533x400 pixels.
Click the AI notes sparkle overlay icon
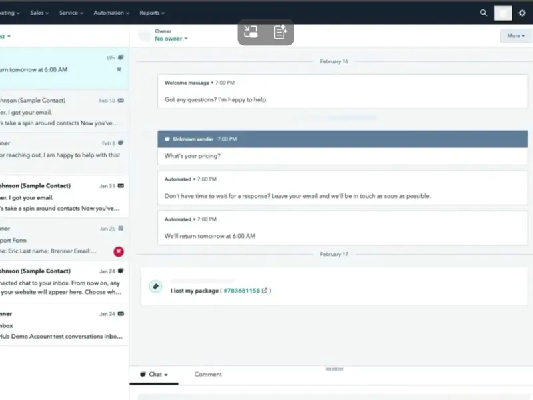pos(280,32)
